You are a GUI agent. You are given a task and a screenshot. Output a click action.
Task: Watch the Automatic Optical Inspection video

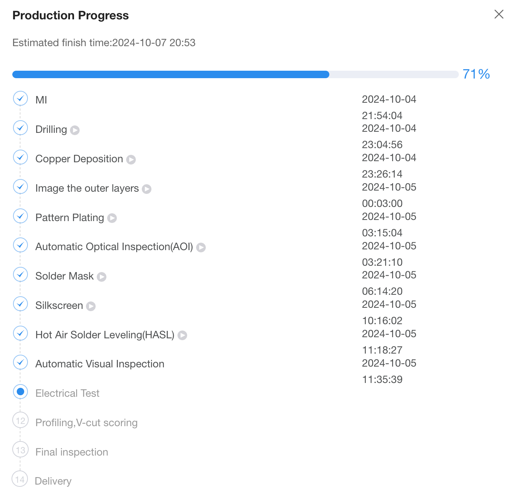pyautogui.click(x=201, y=247)
